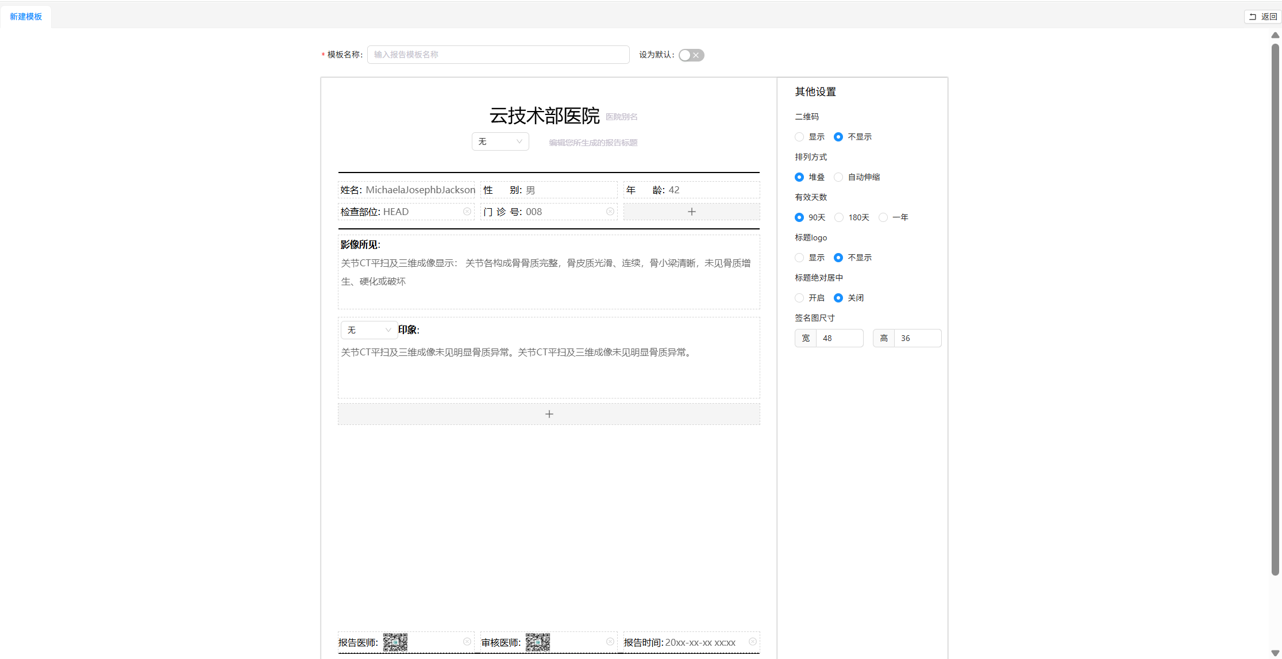Remove the 报告医师 QR signature
1282x659 pixels.
point(467,641)
